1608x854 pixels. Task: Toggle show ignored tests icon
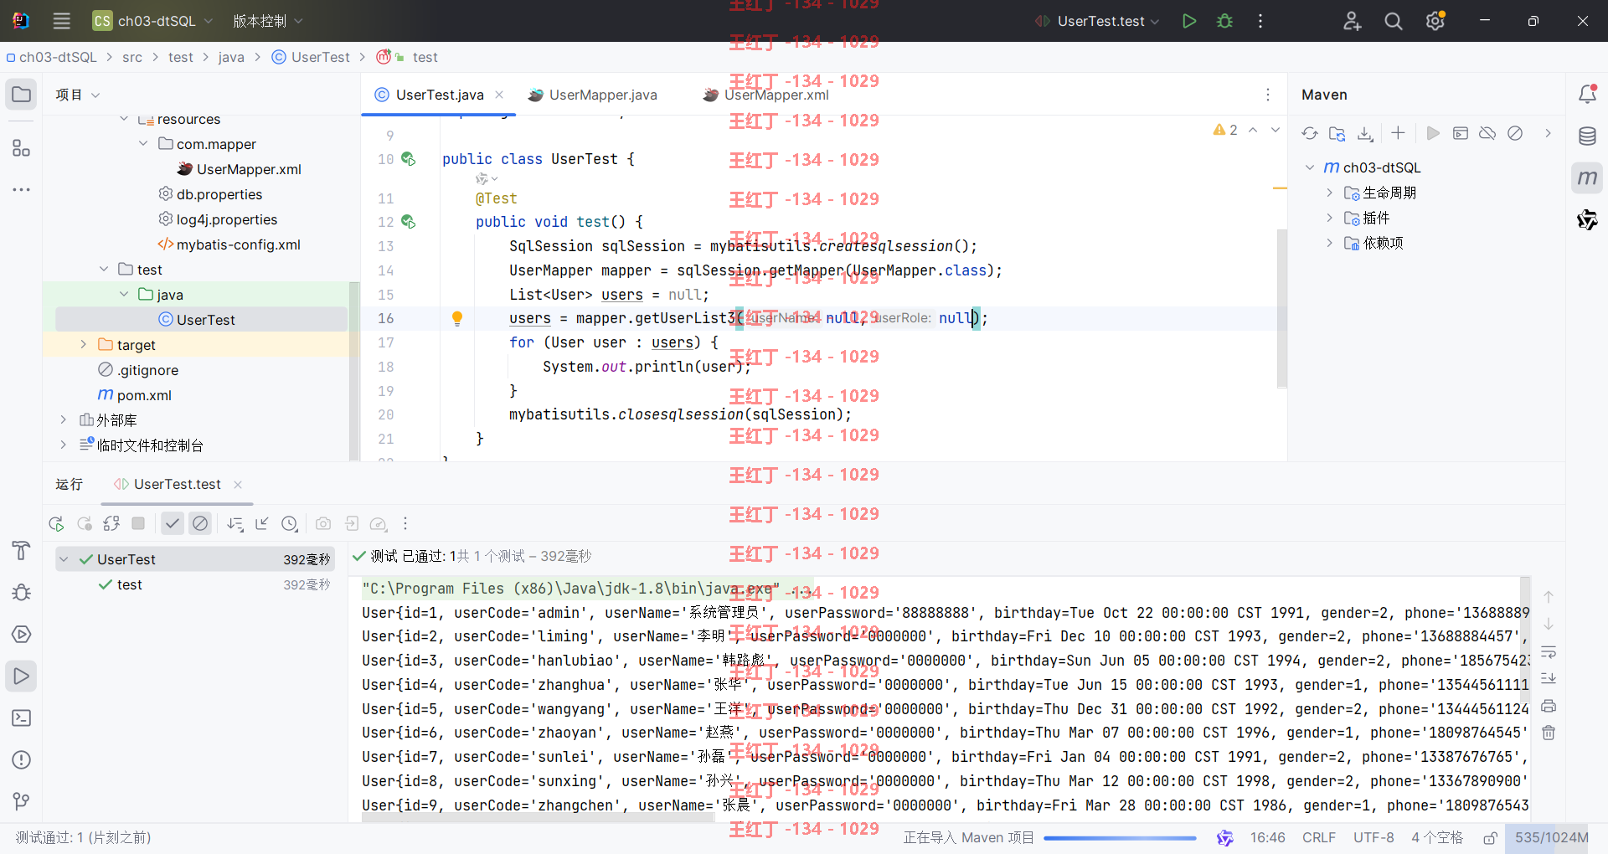199,523
